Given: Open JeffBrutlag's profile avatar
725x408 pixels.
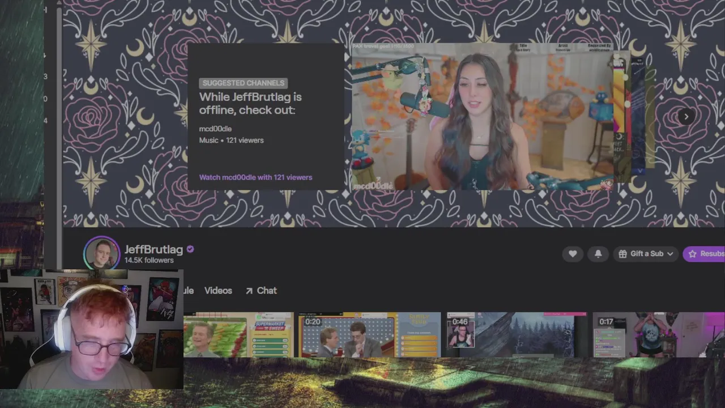Looking at the screenshot, I should click(102, 254).
